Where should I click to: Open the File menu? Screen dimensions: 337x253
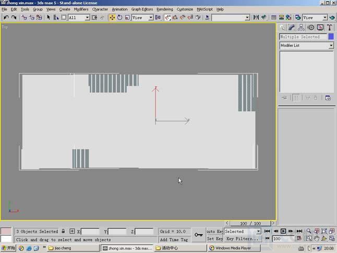click(4, 9)
